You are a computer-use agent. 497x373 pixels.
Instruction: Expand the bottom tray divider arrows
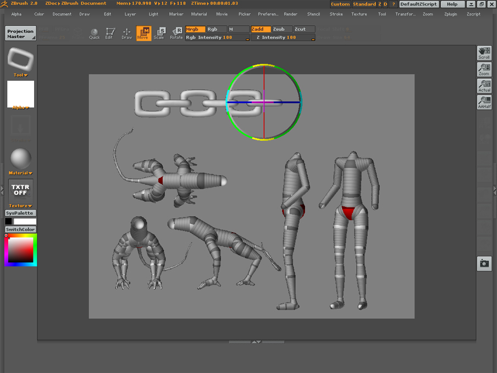click(256, 342)
